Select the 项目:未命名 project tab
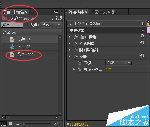 click(x=13, y=12)
